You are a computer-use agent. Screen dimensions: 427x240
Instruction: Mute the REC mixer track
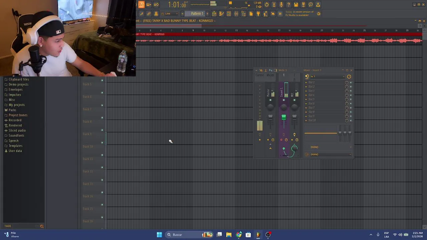click(x=294, y=100)
